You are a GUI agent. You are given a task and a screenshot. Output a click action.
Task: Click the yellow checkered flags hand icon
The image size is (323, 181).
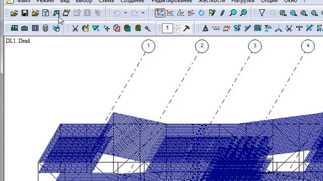click(66, 13)
